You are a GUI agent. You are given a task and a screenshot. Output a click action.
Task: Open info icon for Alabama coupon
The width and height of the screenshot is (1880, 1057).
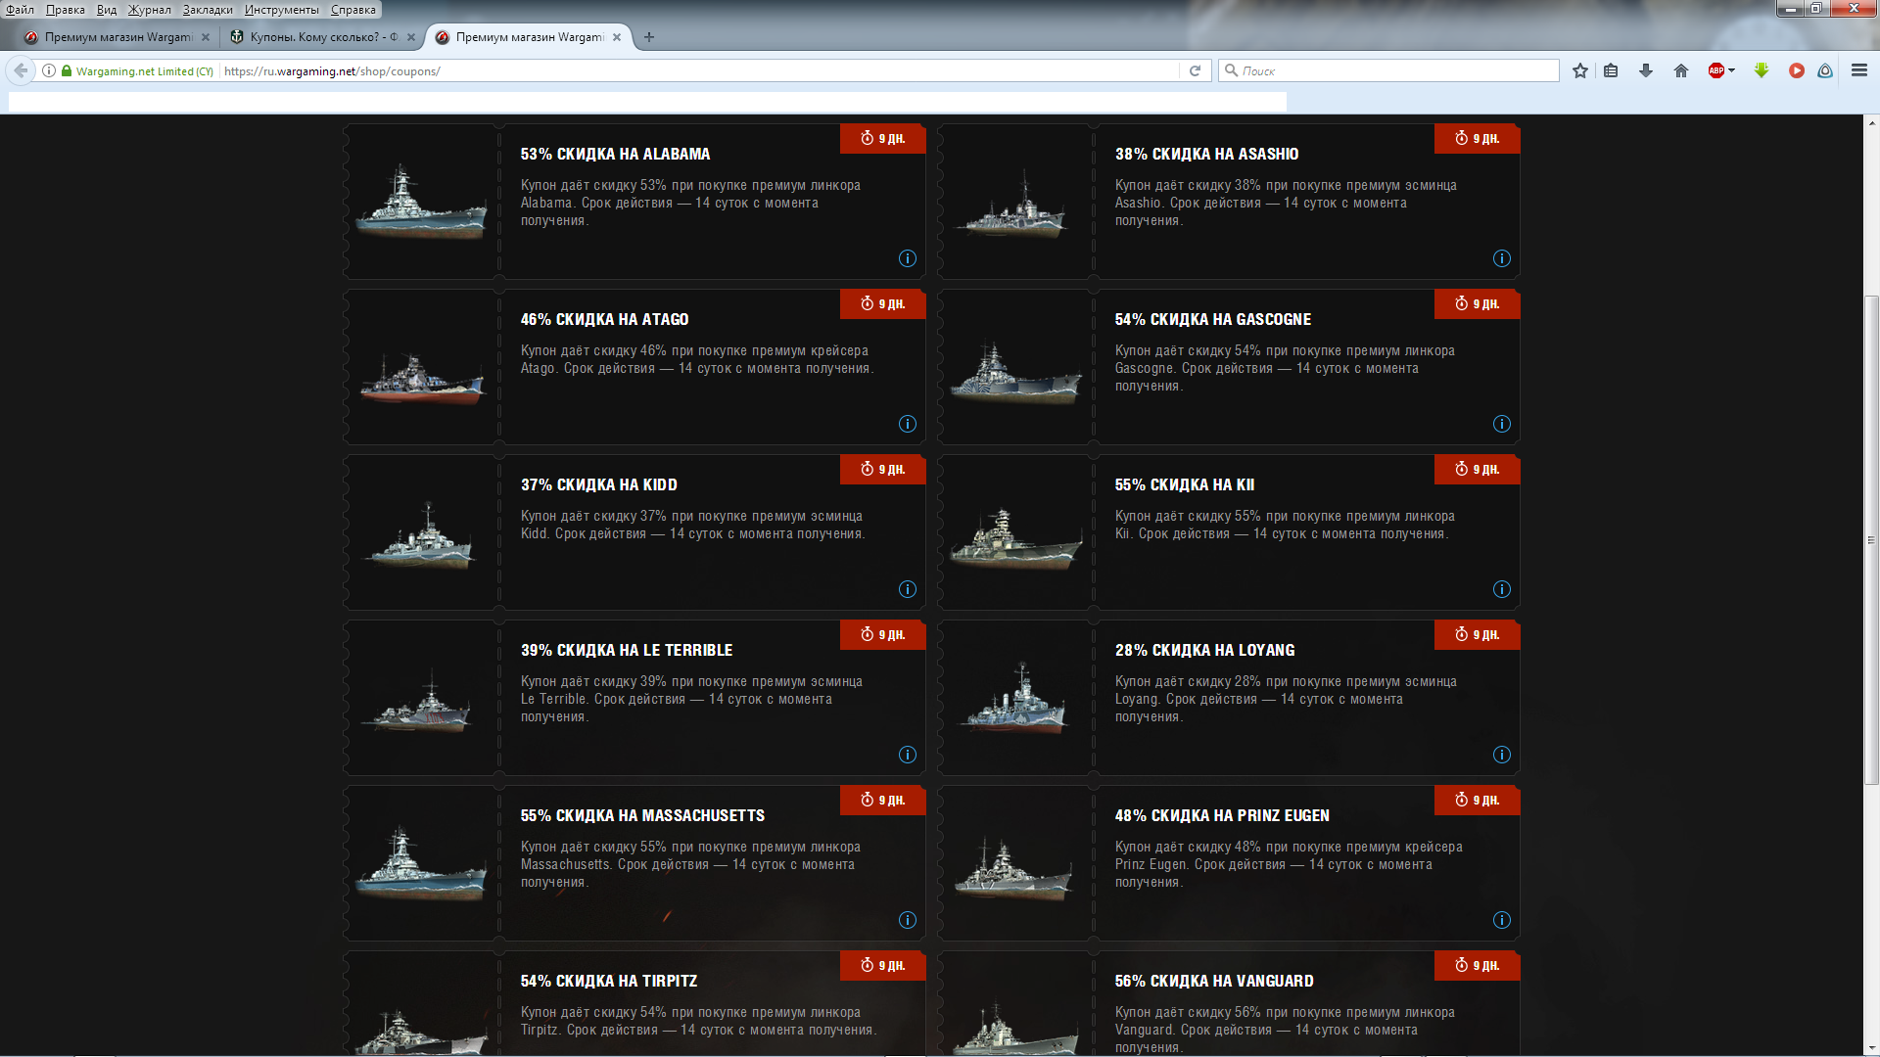[x=908, y=258]
